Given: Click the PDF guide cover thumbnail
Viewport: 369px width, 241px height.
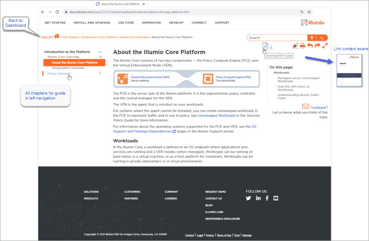Looking at the screenshot, I should 349,71.
